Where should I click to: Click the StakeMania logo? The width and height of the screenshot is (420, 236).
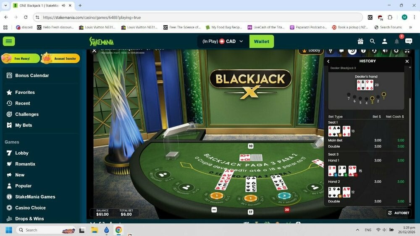pos(101,41)
